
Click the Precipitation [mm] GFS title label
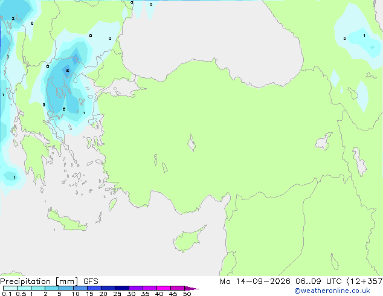49,282
